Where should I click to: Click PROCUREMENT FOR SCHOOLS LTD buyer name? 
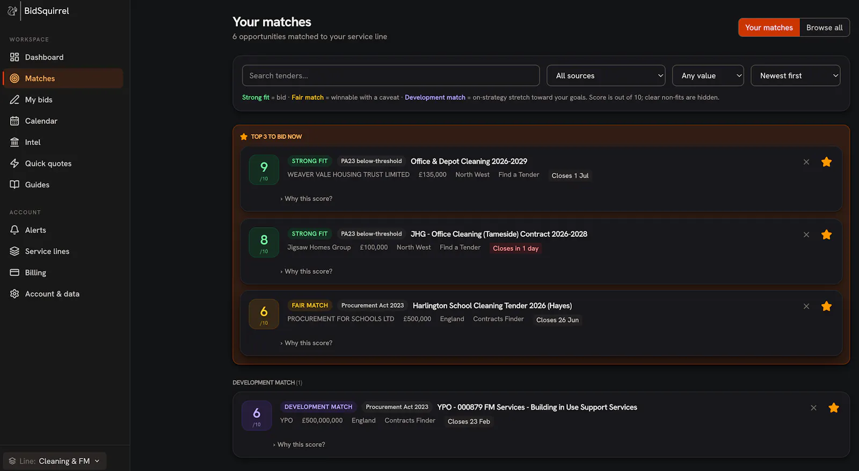point(340,318)
